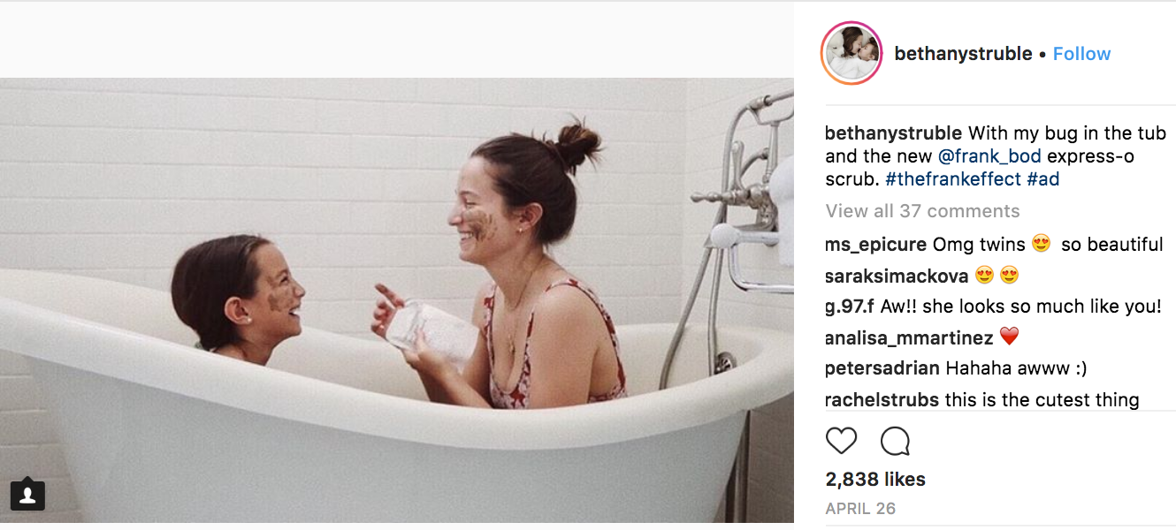Open bethanystruble username in post header
Viewport: 1176px width, 530px height.
coord(963,54)
